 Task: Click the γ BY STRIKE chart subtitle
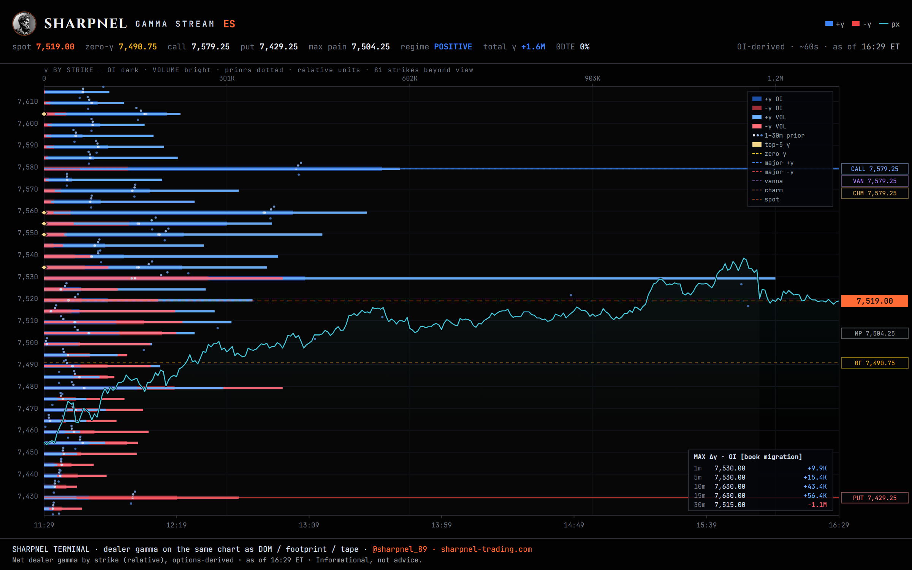259,70
